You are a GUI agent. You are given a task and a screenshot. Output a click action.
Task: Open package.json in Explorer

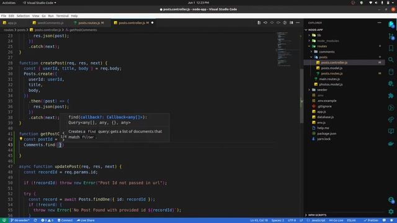point(327,134)
